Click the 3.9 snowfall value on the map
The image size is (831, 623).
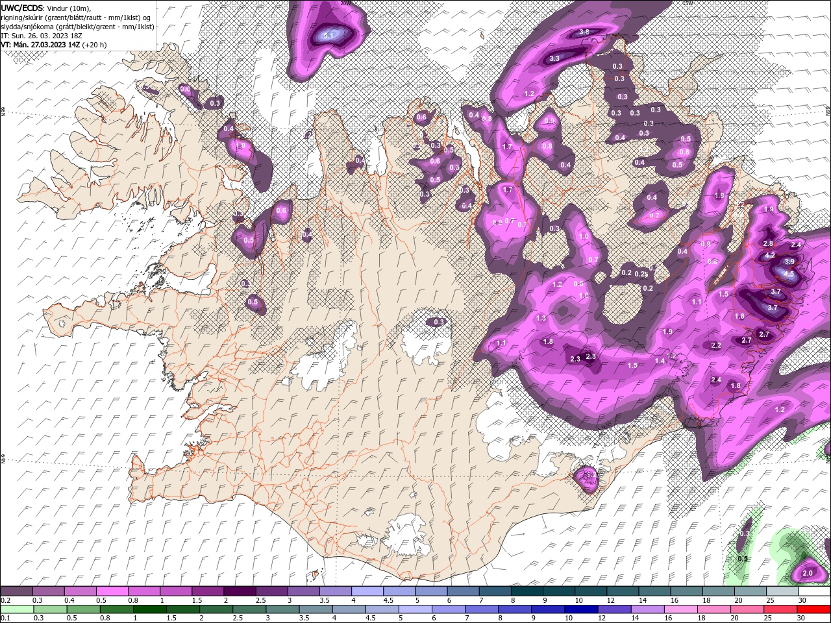[x=789, y=262]
